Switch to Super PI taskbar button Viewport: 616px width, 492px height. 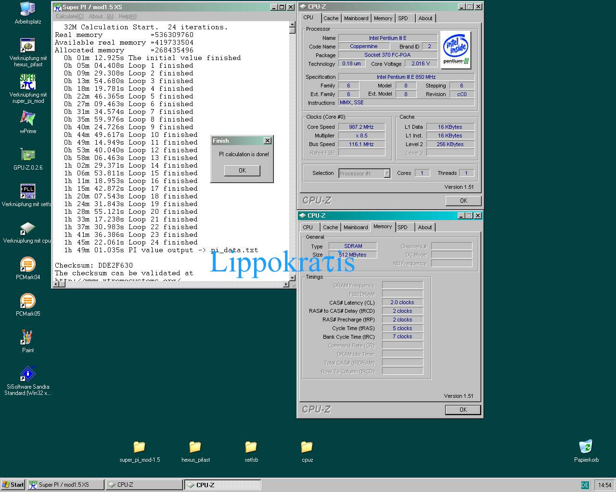[x=65, y=485]
